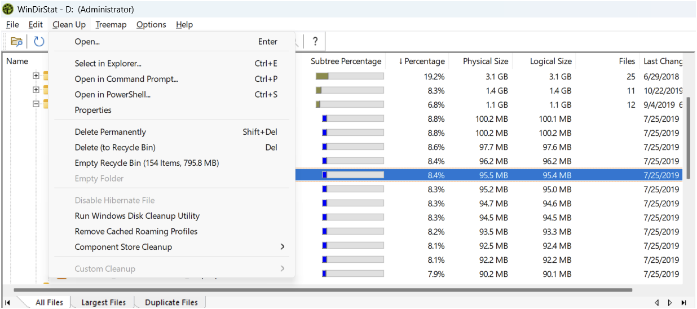Open the Help menu
Viewport: 697px width, 309px height.
pyautogui.click(x=184, y=24)
